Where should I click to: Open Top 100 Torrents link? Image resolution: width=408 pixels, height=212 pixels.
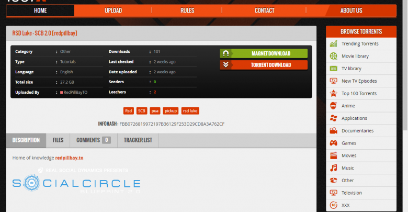pyautogui.click(x=359, y=93)
